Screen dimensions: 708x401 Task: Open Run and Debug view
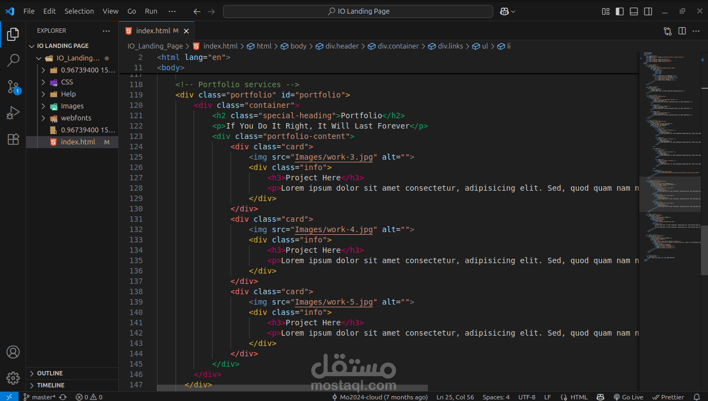[x=13, y=113]
